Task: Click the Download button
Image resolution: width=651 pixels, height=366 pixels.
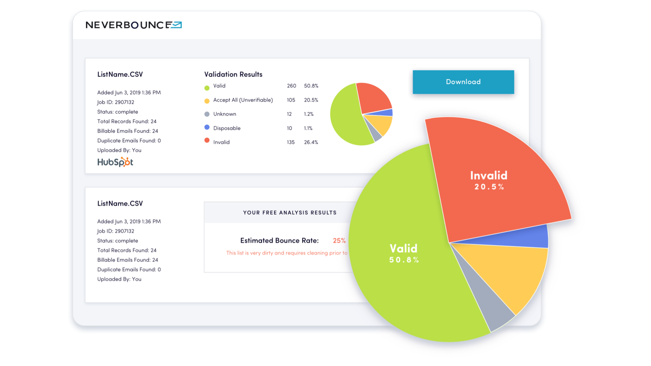Action: point(463,82)
